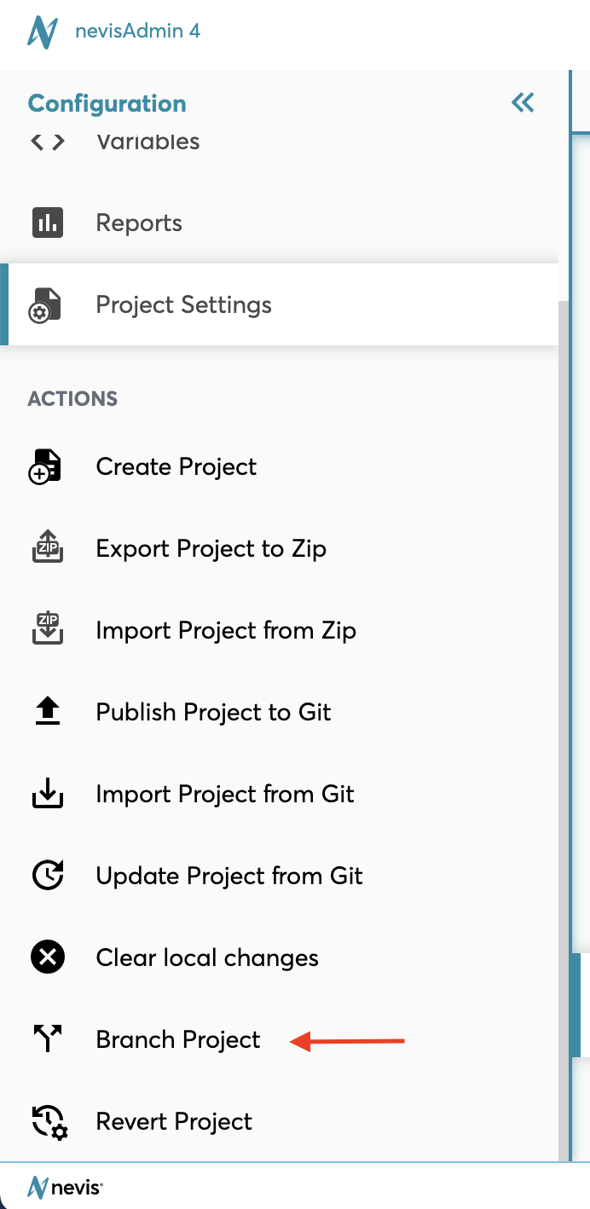Click the Import Project from Git download icon
The image size is (590, 1209).
click(48, 795)
